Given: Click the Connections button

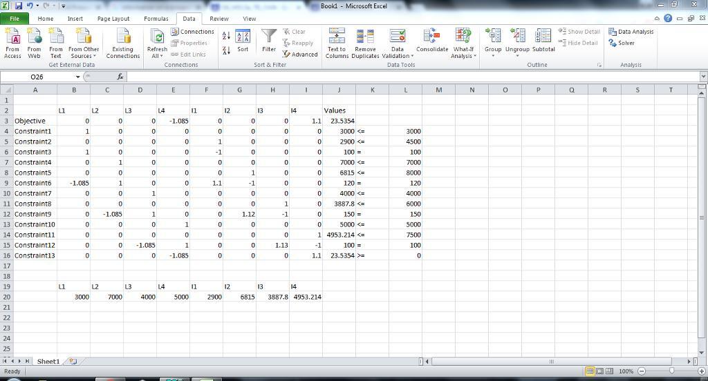Looking at the screenshot, I should 193,32.
